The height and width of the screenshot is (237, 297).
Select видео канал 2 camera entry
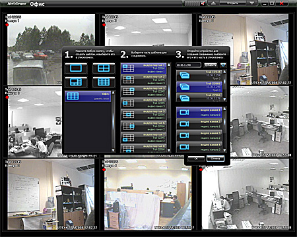(x=199, y=124)
